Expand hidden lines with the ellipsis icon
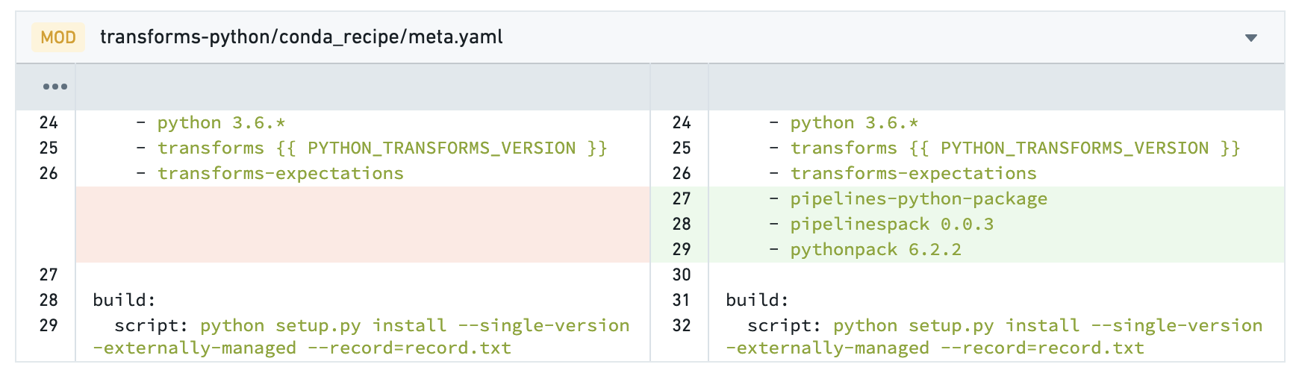1293x373 pixels. [x=55, y=87]
